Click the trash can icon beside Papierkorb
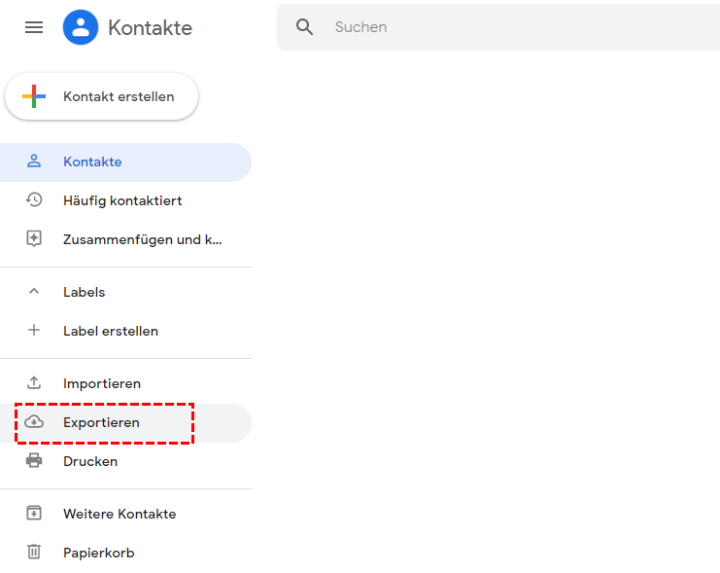The width and height of the screenshot is (720, 573). pyautogui.click(x=34, y=553)
